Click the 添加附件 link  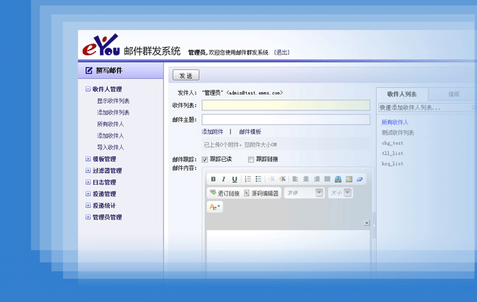tap(213, 132)
